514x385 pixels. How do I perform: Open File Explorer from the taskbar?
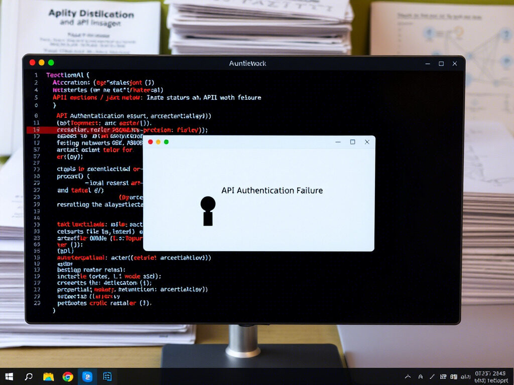pyautogui.click(x=48, y=376)
